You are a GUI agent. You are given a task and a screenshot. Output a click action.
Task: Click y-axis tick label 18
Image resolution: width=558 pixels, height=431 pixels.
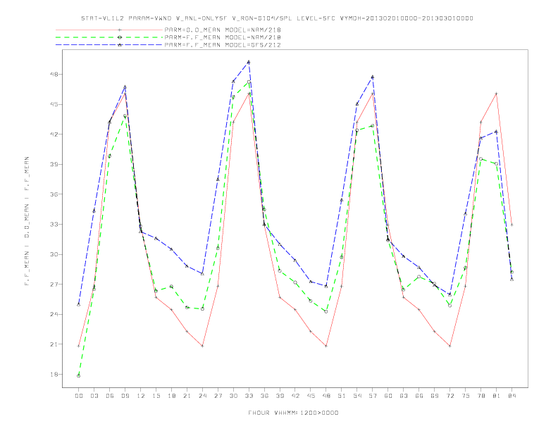pos(54,374)
